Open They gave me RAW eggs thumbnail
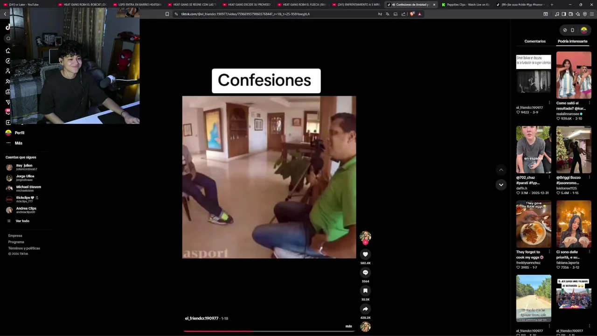Image resolution: width=597 pixels, height=336 pixels. tap(534, 224)
